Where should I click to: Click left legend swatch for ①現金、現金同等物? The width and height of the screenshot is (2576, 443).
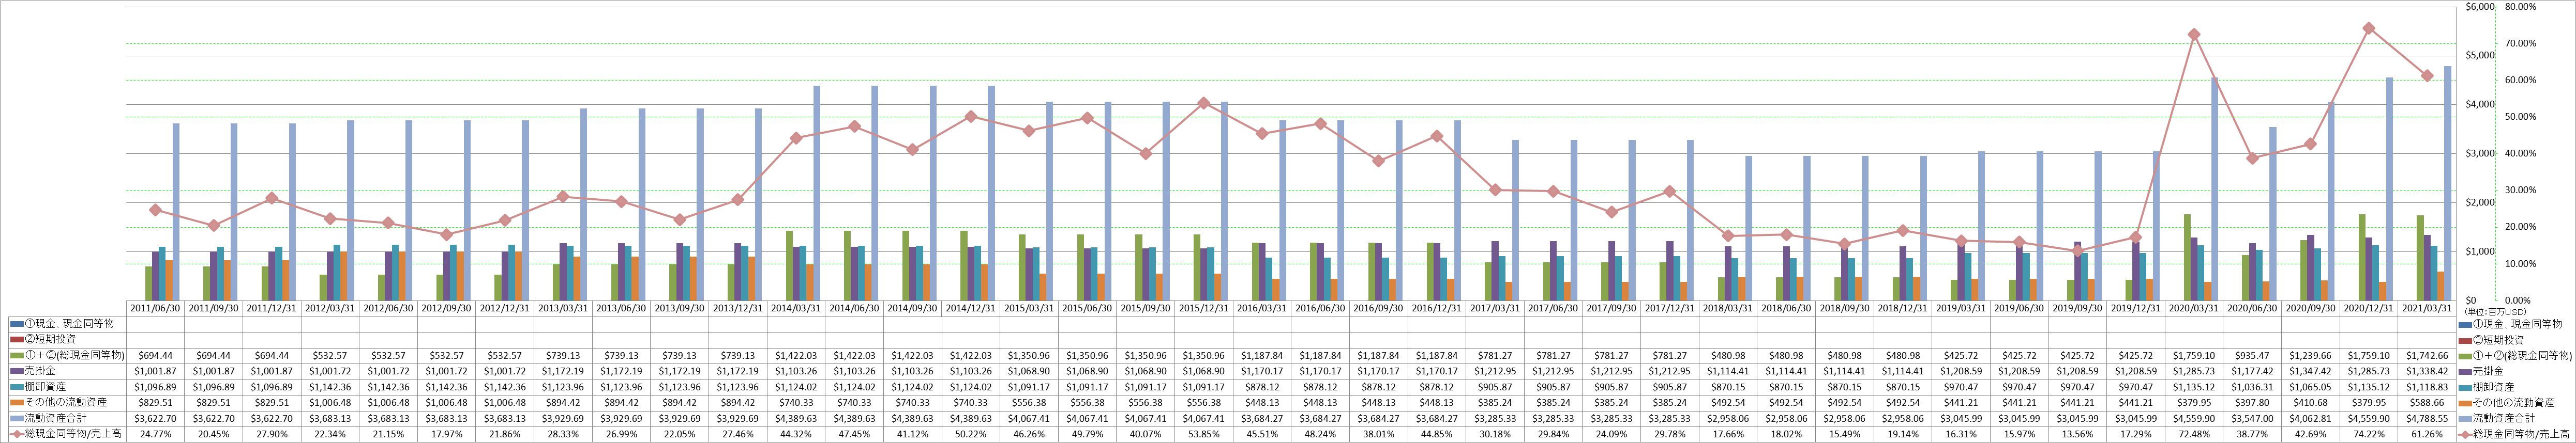point(17,324)
